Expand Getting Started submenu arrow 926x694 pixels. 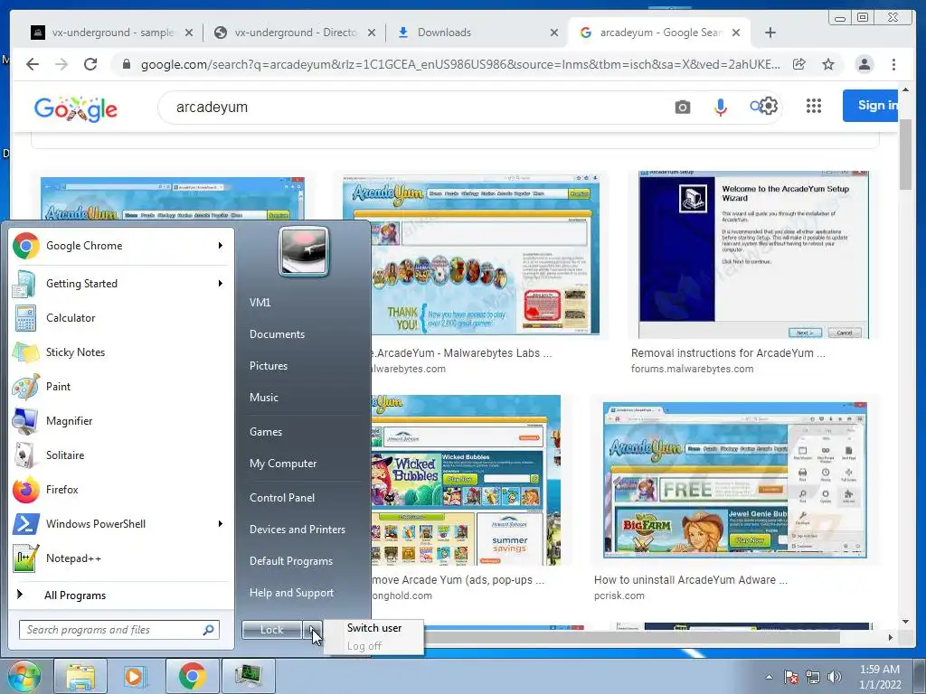coord(221,283)
